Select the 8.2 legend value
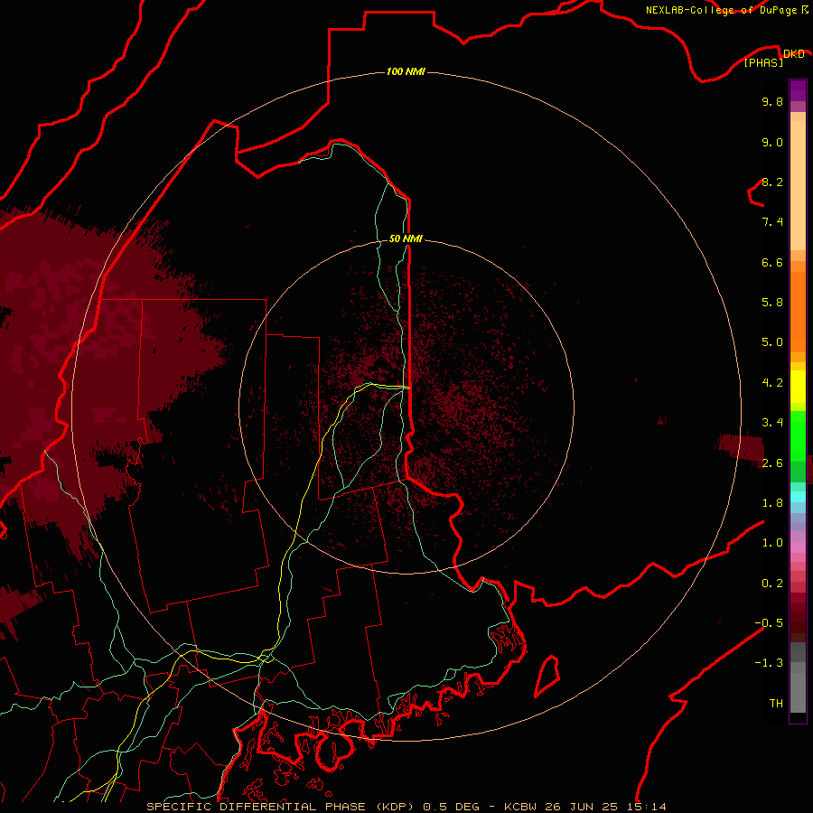This screenshot has width=813, height=813. [x=772, y=182]
